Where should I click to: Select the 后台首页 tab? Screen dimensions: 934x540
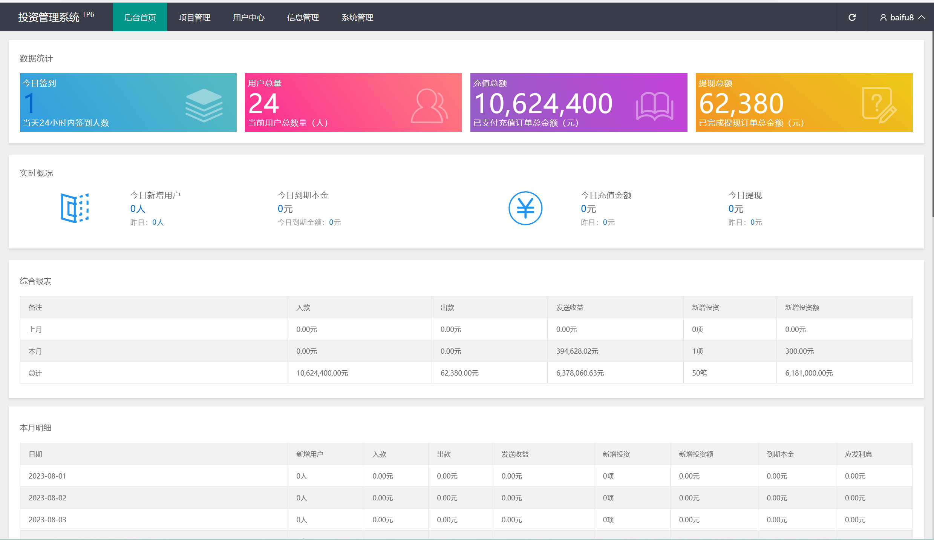click(140, 17)
